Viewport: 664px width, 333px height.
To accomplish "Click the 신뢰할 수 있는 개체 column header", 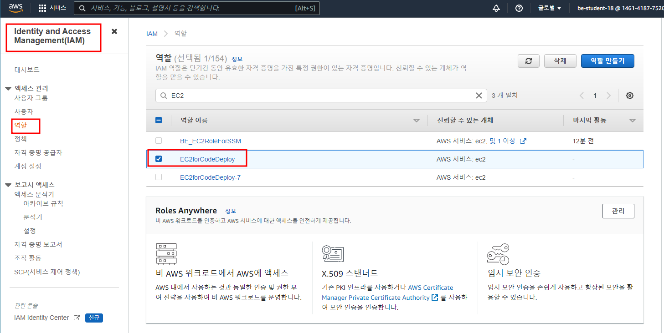I will 465,121.
